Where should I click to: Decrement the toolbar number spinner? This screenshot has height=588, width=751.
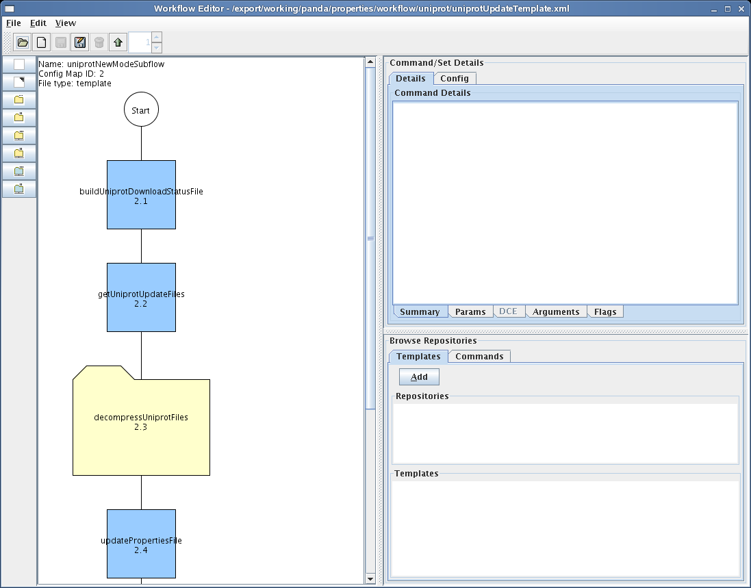(156, 48)
